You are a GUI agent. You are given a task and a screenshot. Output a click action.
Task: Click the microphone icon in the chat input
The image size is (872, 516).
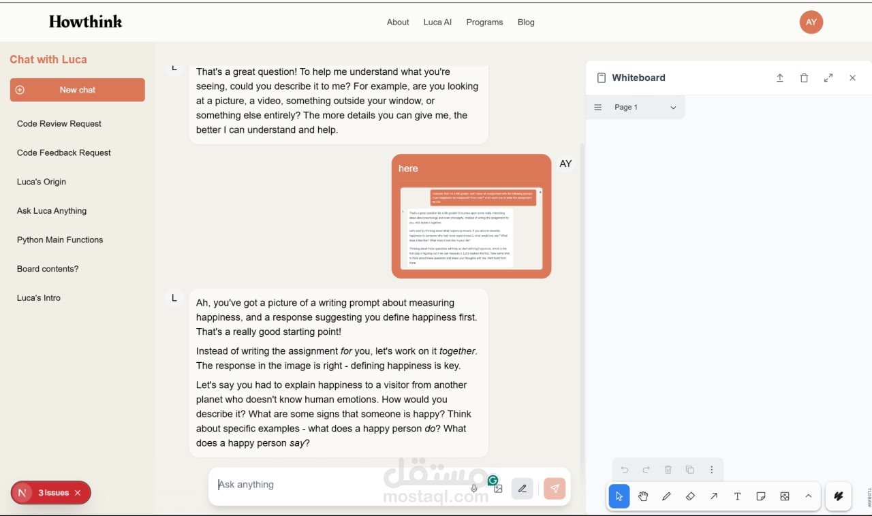(474, 488)
